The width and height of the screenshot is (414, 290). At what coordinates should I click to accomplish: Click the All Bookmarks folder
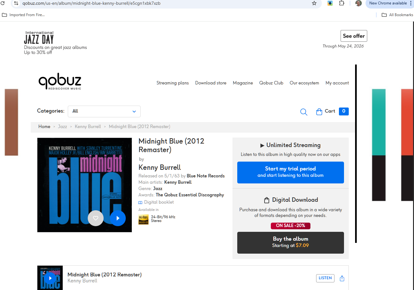398,15
